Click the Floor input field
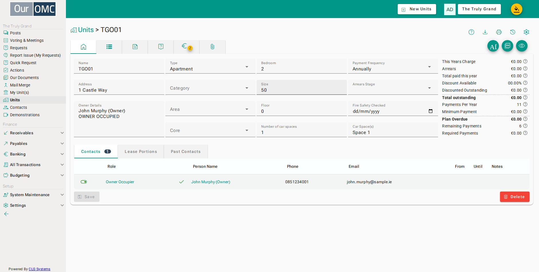This screenshot has width=539, height=272. 302,109
